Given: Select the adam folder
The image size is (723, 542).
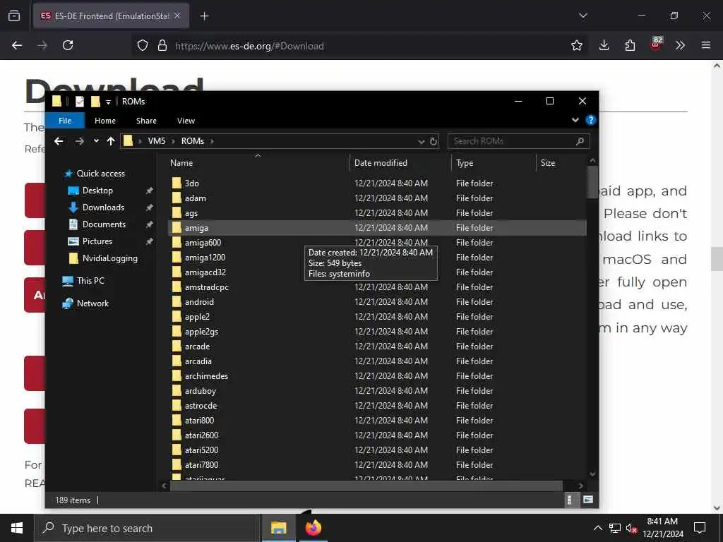Looking at the screenshot, I should pyautogui.click(x=196, y=198).
